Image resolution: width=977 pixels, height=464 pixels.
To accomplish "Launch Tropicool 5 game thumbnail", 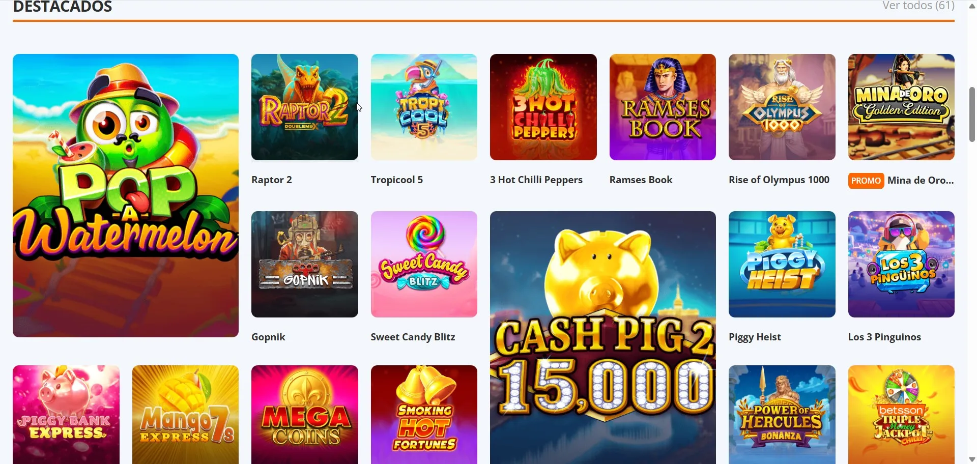I will pos(424,107).
